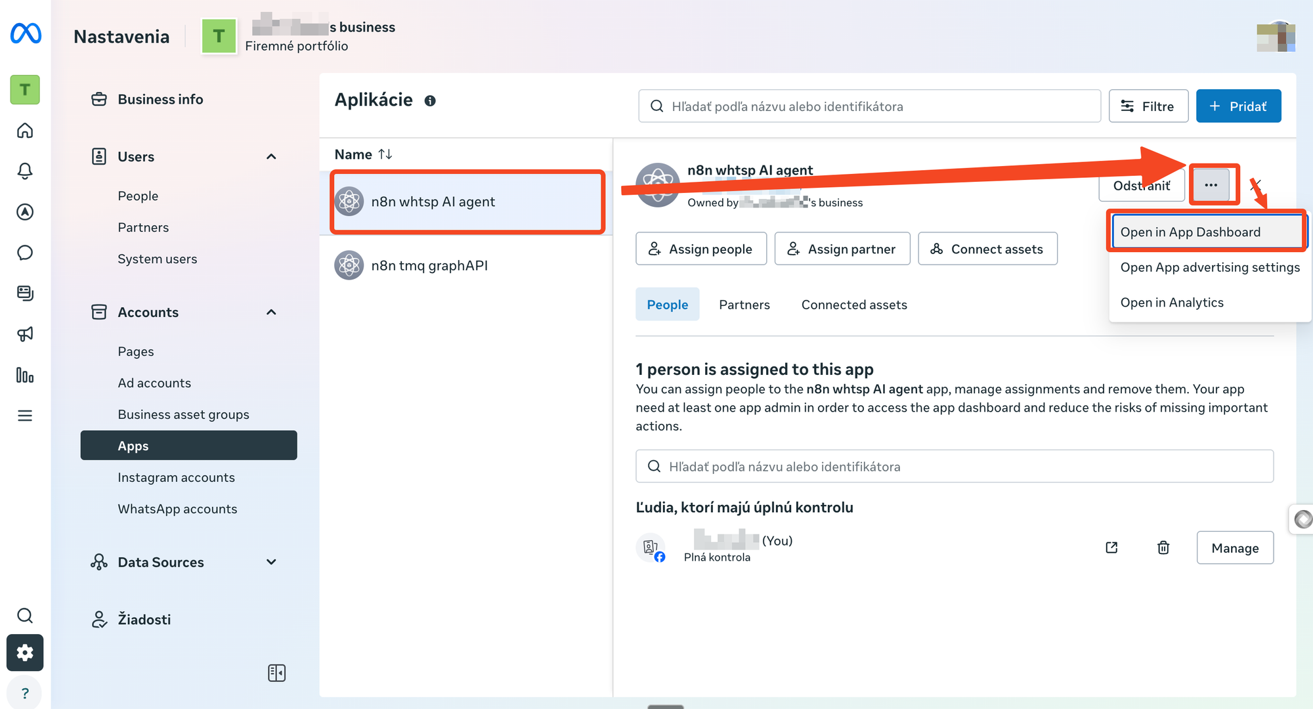Screen dimensions: 1313x709
Task: Sort the apps list by Name
Action: (x=385, y=154)
